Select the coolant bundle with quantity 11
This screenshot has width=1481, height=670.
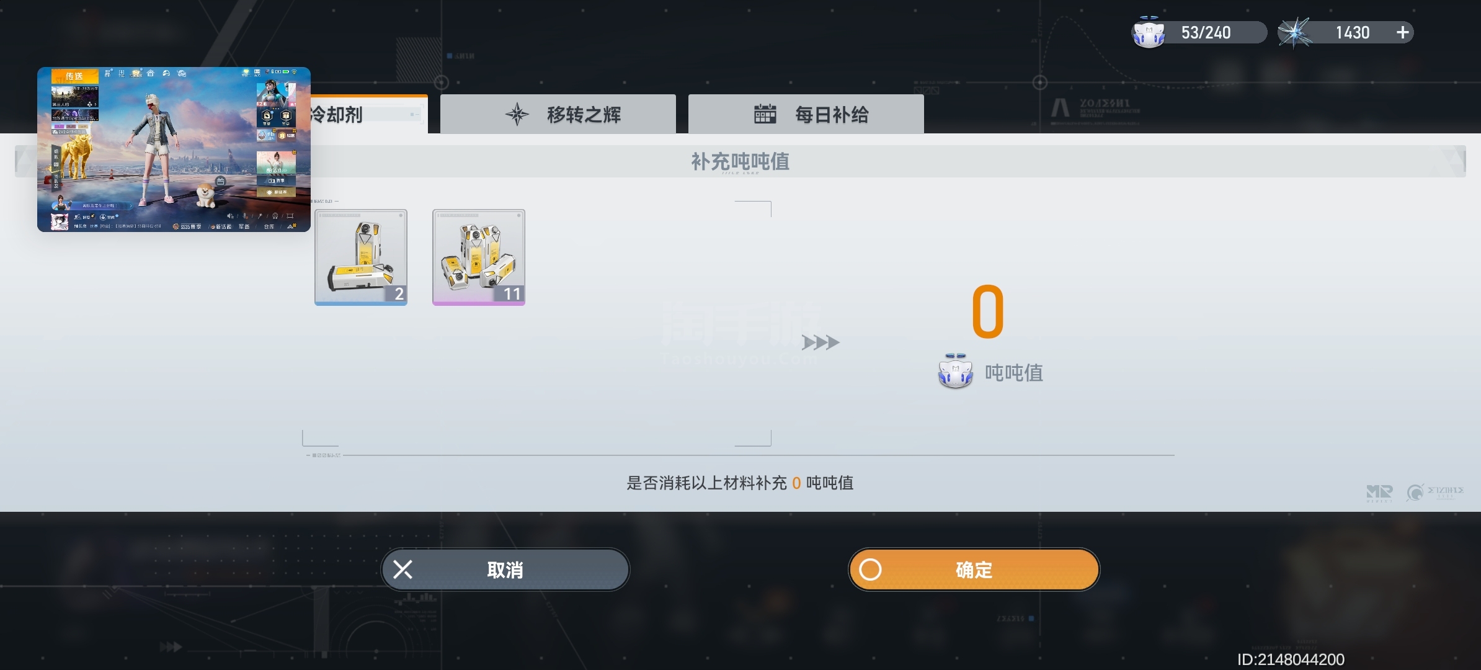pyautogui.click(x=479, y=257)
